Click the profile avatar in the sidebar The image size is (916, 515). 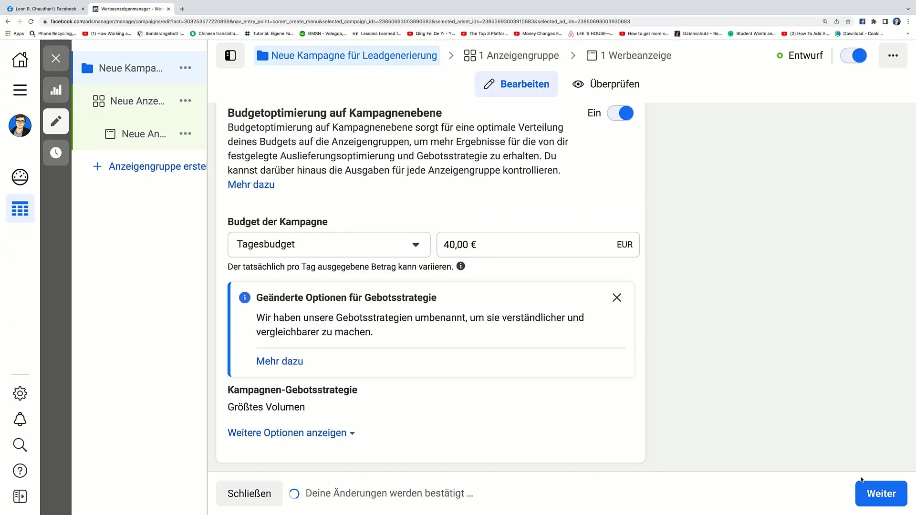click(x=20, y=125)
